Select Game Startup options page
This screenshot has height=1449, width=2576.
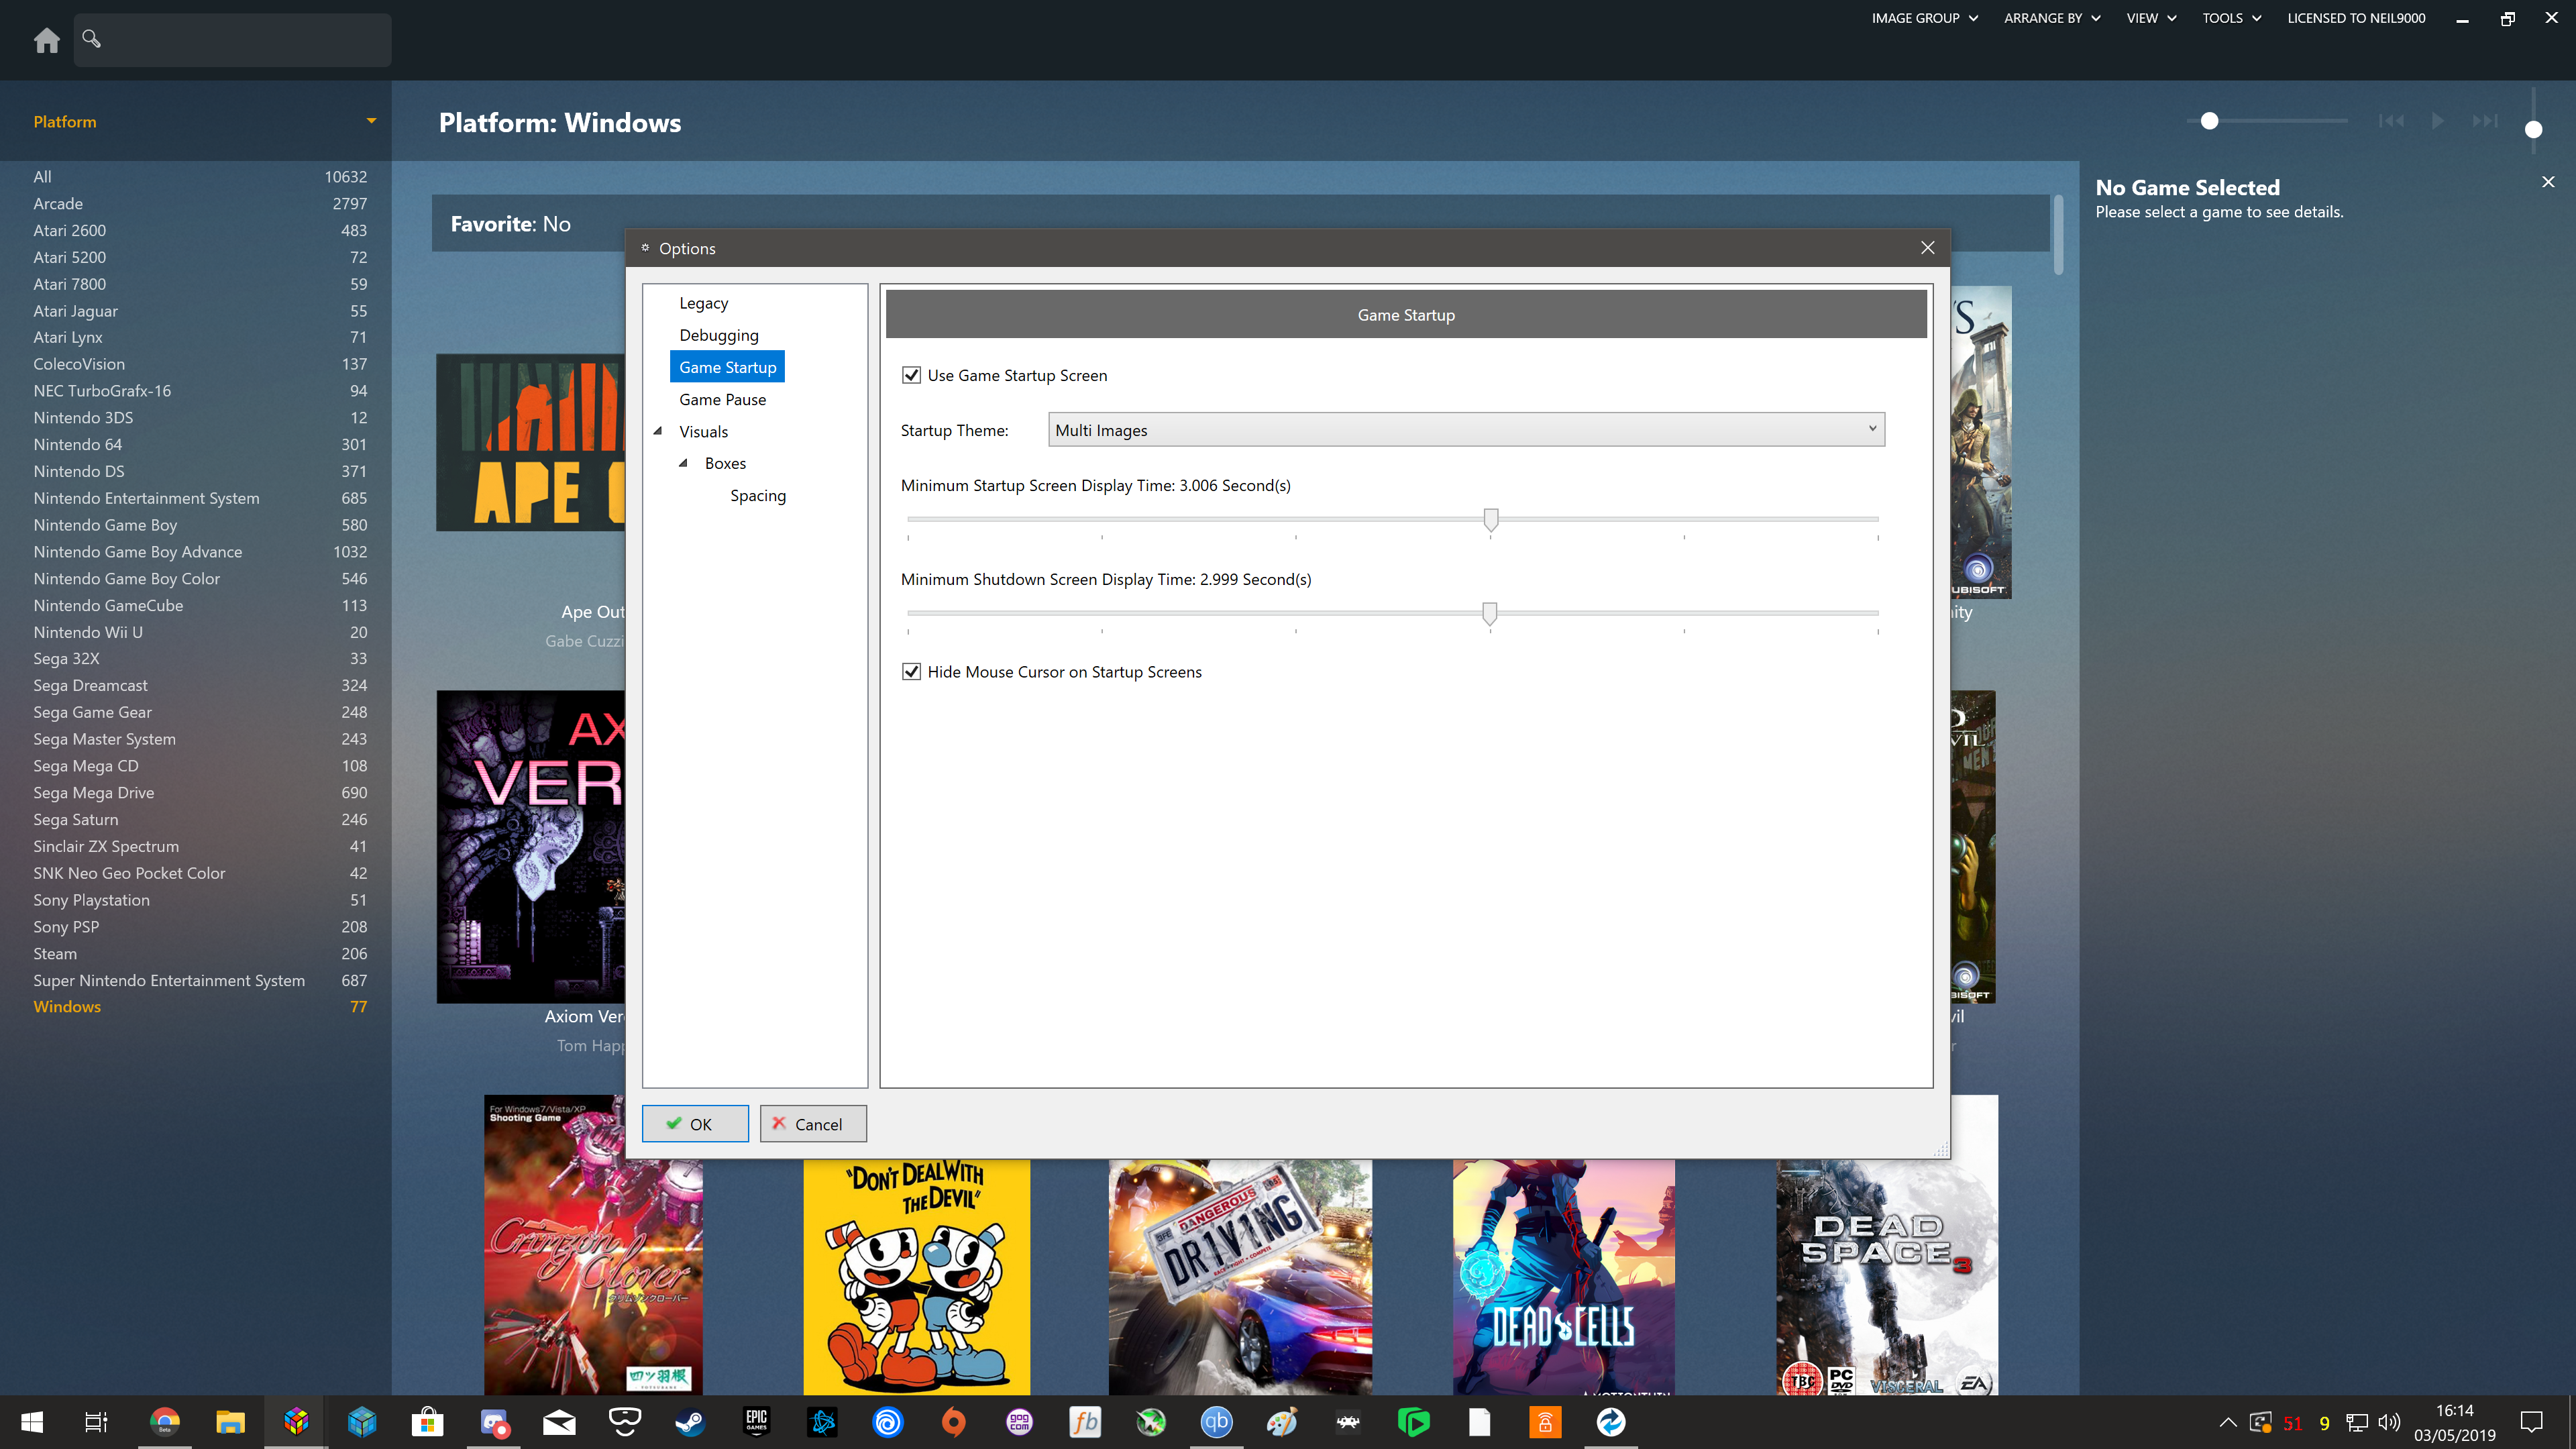coord(727,367)
